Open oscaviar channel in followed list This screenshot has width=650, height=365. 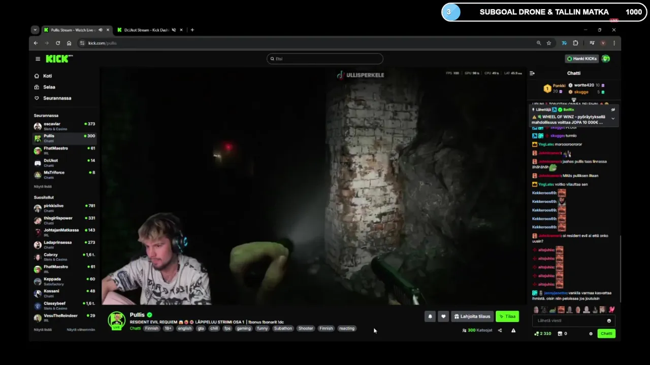coord(64,126)
